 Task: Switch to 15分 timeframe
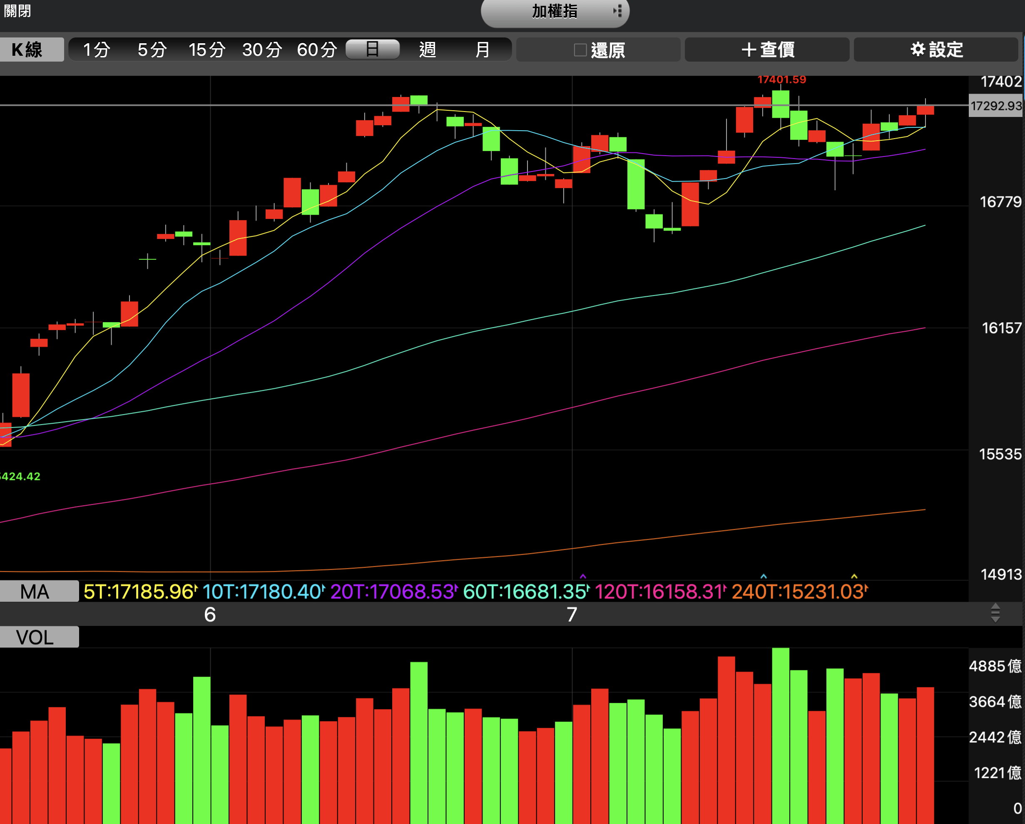point(207,50)
